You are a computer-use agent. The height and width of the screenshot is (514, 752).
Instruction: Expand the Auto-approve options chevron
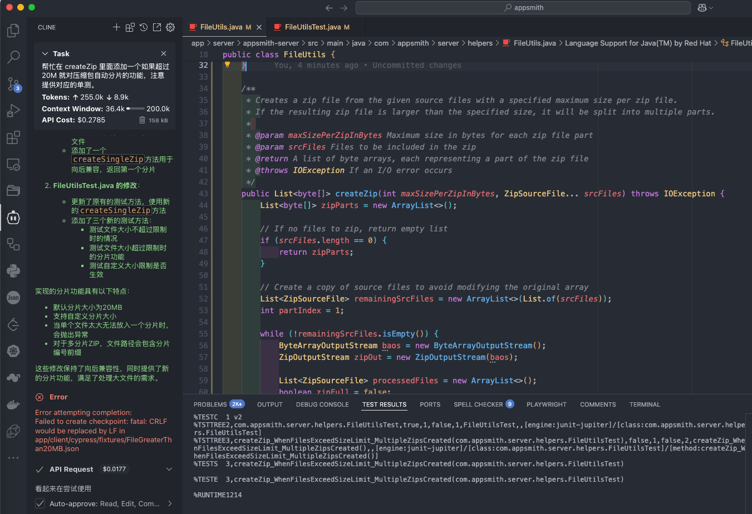(170, 503)
